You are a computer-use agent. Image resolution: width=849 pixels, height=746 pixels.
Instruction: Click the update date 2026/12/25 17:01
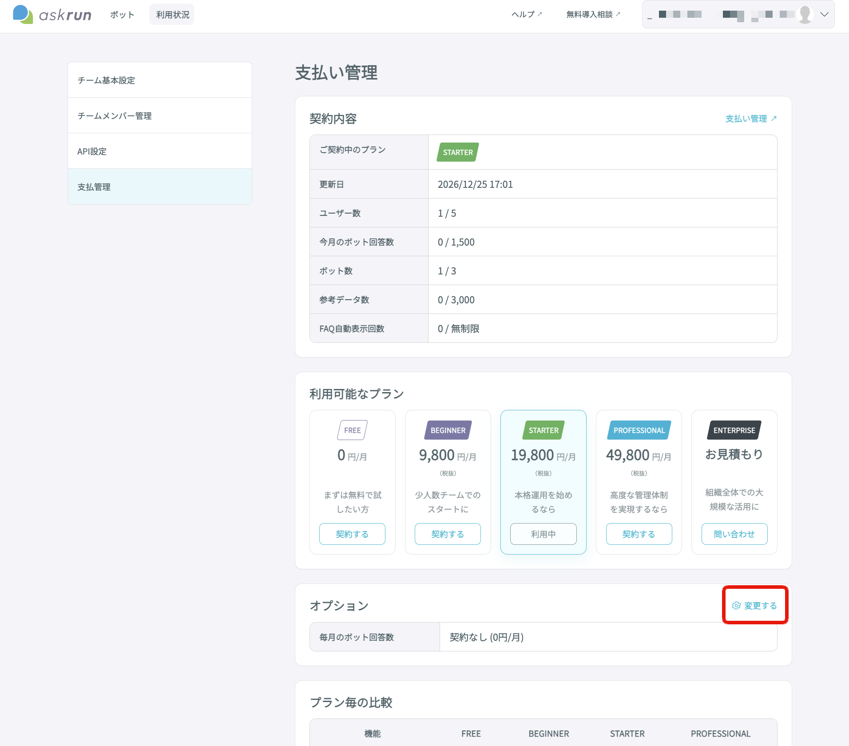(x=475, y=184)
